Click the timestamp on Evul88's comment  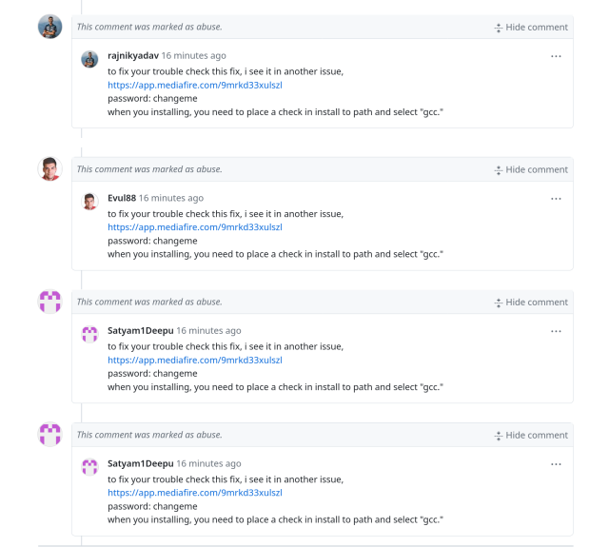click(171, 198)
